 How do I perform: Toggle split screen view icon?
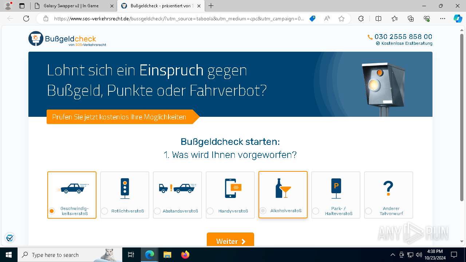[x=378, y=19]
